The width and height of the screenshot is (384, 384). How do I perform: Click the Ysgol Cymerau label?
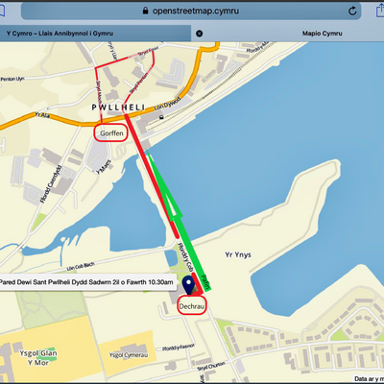tap(129, 355)
